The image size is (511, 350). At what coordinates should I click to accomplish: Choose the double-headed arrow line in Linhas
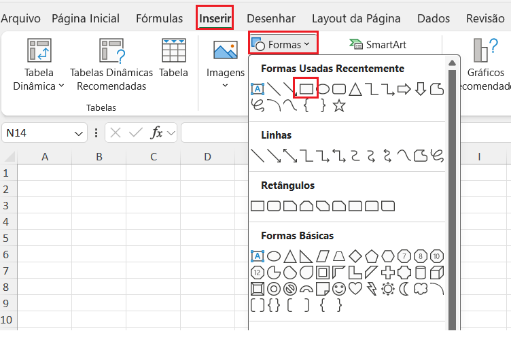[290, 156]
